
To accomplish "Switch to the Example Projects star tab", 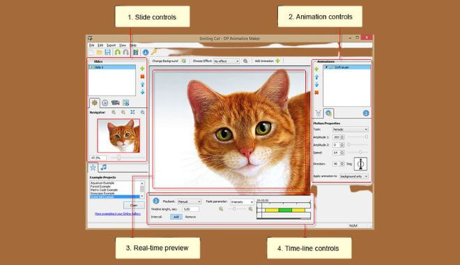I will point(93,167).
